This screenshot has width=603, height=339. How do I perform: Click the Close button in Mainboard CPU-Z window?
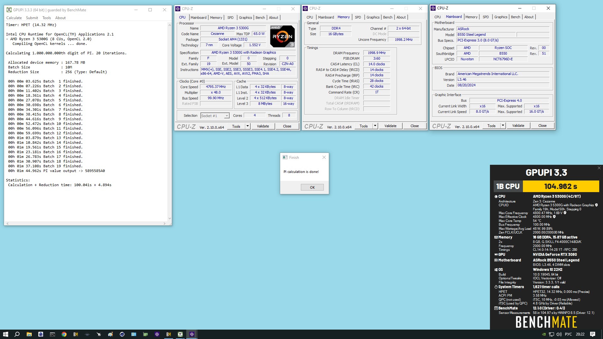click(542, 126)
